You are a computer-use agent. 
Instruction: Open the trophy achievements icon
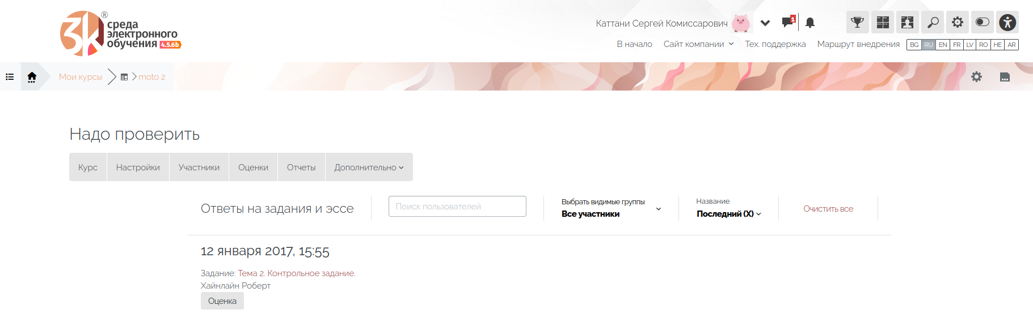pos(857,23)
